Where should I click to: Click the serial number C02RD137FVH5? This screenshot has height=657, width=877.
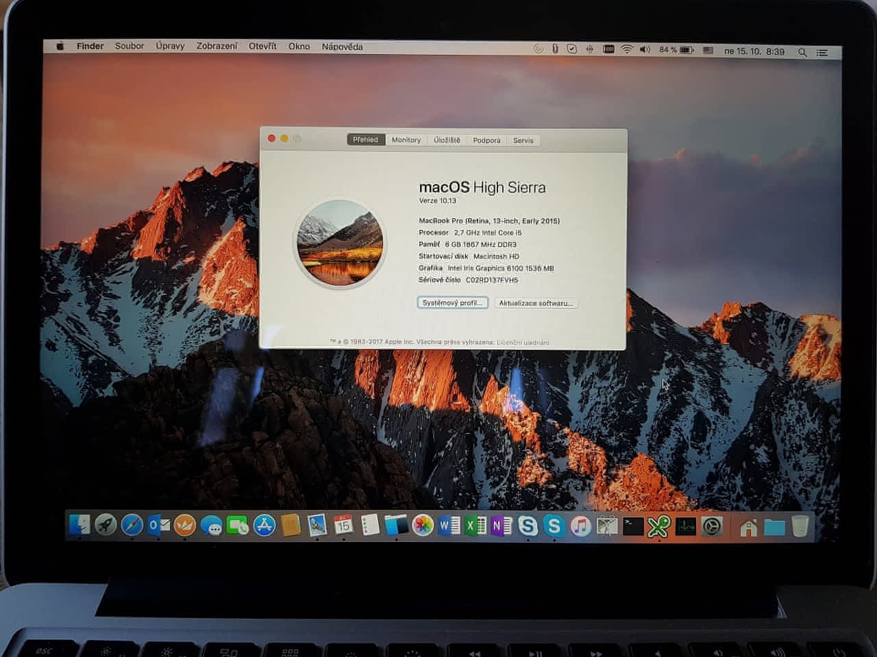tap(492, 280)
